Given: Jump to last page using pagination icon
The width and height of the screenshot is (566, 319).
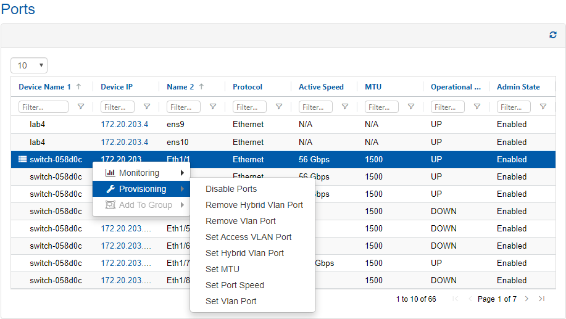Looking at the screenshot, I should (541, 299).
